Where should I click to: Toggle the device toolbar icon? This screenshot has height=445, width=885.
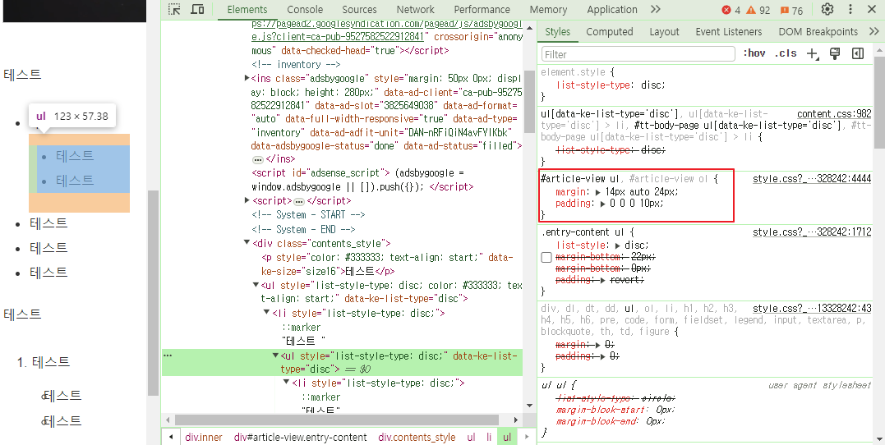point(197,9)
